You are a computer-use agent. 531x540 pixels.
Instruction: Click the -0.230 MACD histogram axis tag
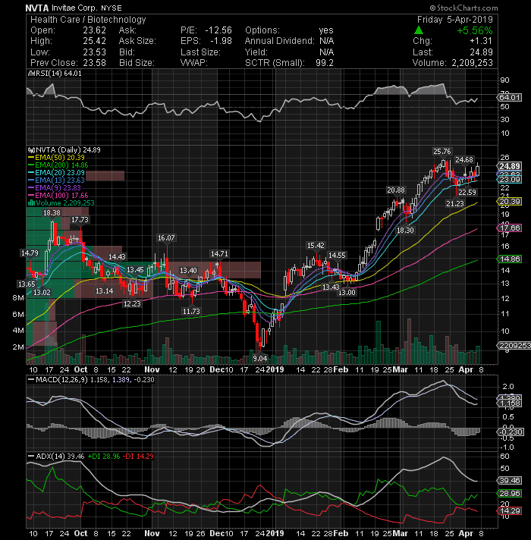click(x=511, y=432)
